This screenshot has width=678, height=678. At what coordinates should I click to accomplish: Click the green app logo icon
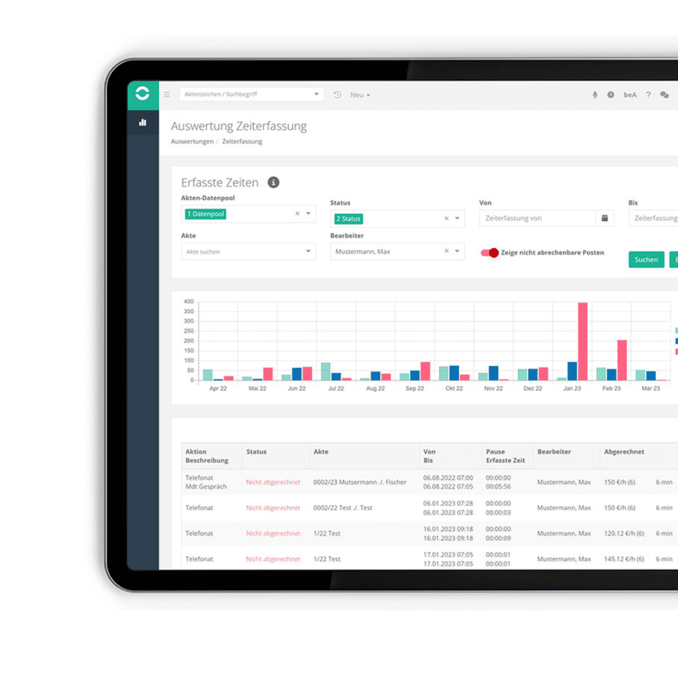[142, 93]
